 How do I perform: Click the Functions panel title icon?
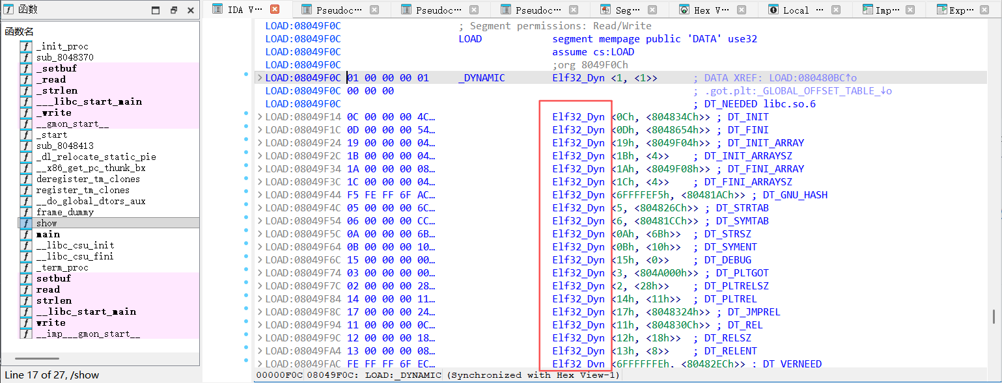click(9, 10)
